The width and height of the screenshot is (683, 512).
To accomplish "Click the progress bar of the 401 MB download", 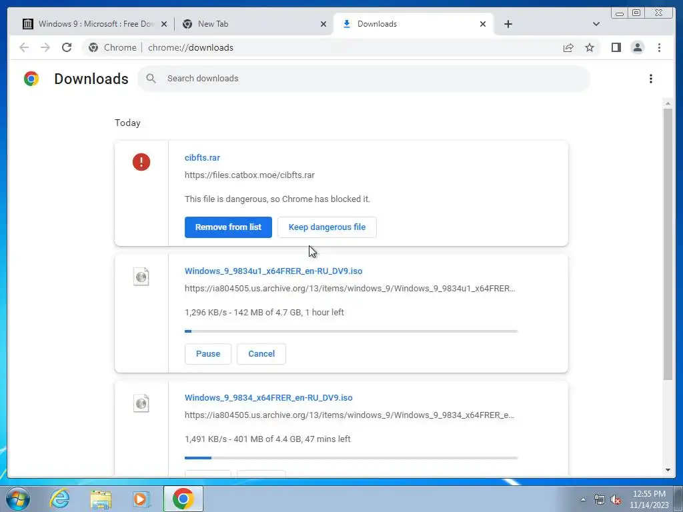I will click(351, 458).
